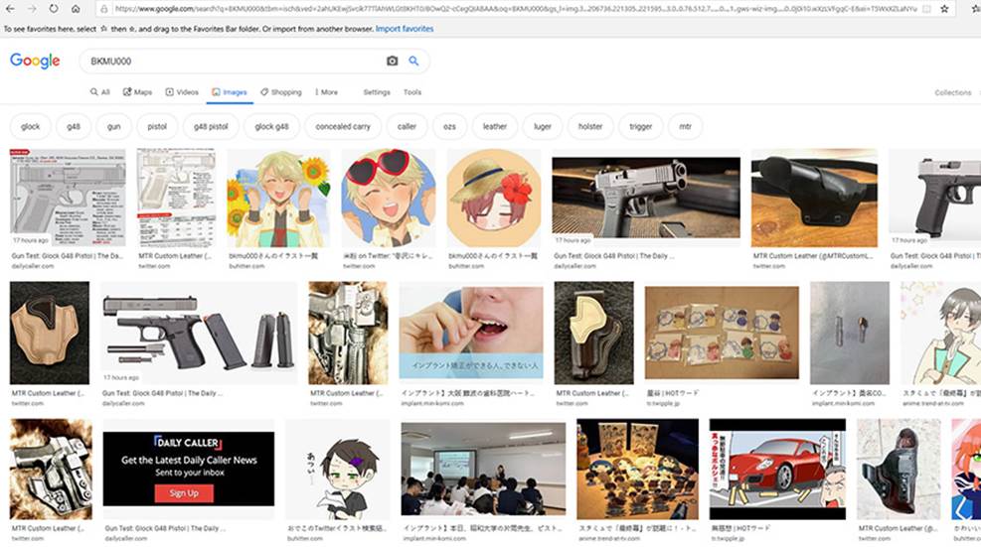Search by image using camera icon

point(393,61)
